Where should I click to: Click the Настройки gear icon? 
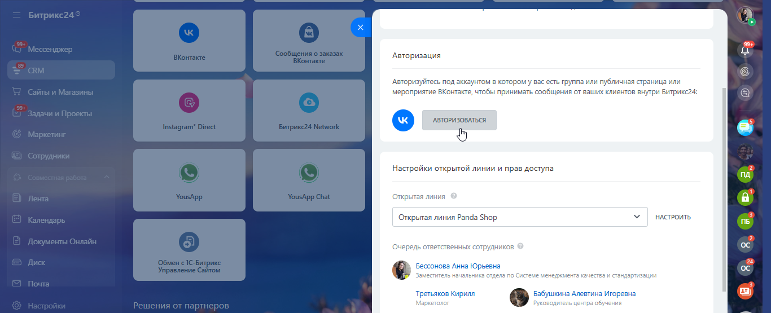pyautogui.click(x=17, y=306)
